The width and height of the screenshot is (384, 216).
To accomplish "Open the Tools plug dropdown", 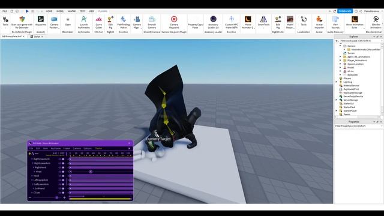I will 5,22.
